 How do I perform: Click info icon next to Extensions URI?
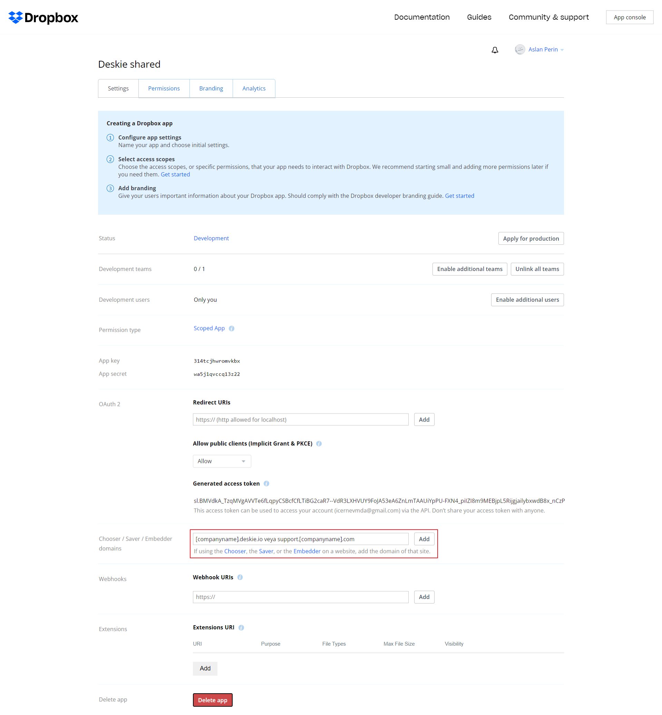coord(241,628)
